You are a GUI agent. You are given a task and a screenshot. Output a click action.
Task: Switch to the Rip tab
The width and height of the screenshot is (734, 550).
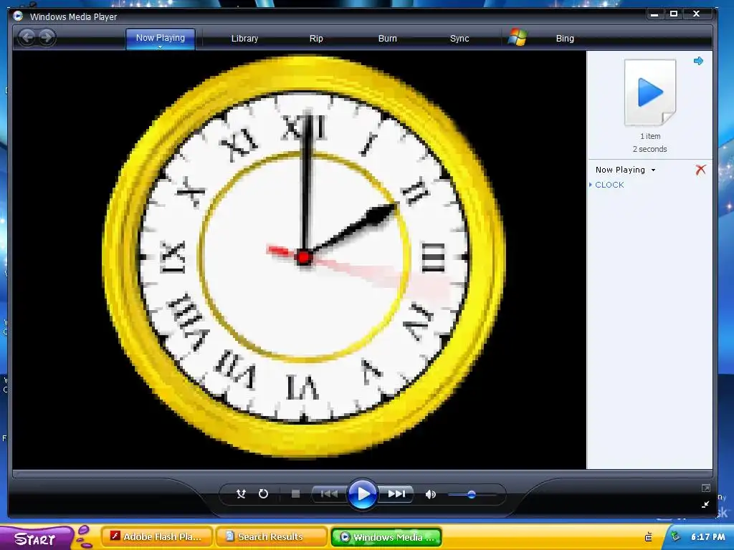click(316, 39)
